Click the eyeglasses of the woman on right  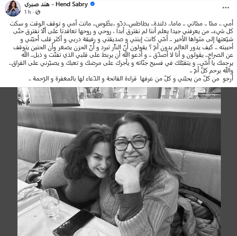pyautogui.click(x=131, y=143)
